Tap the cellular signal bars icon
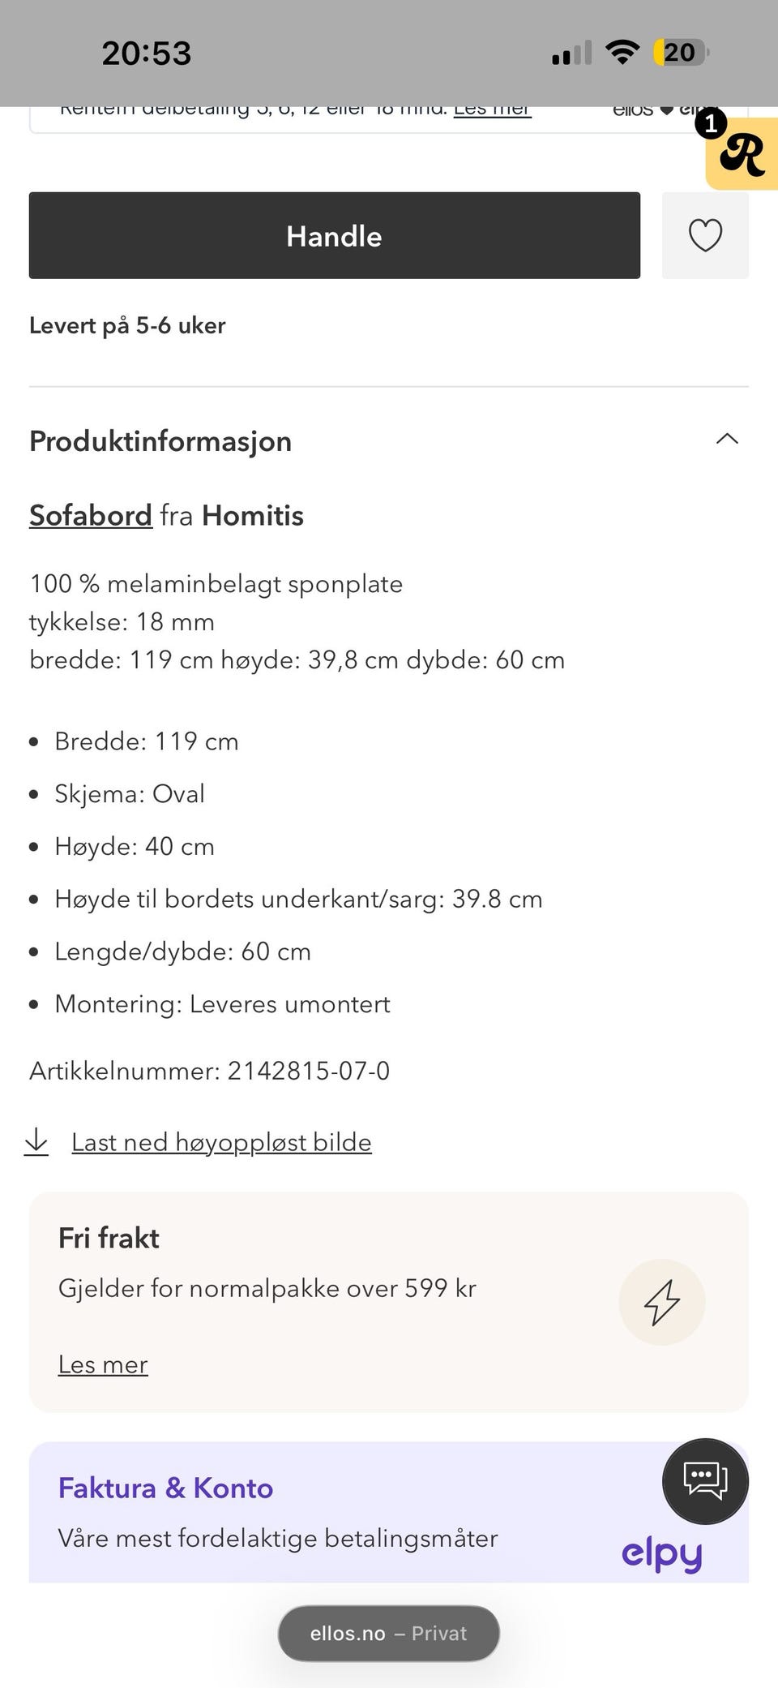 tap(571, 54)
